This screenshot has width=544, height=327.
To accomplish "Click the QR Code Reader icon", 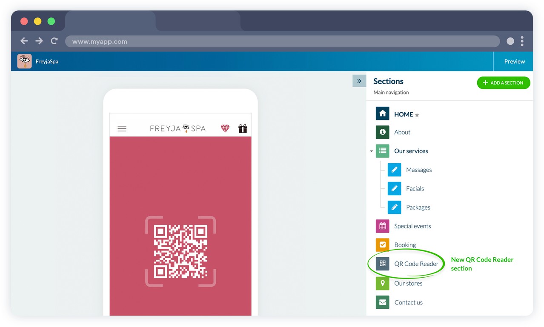I will point(383,264).
